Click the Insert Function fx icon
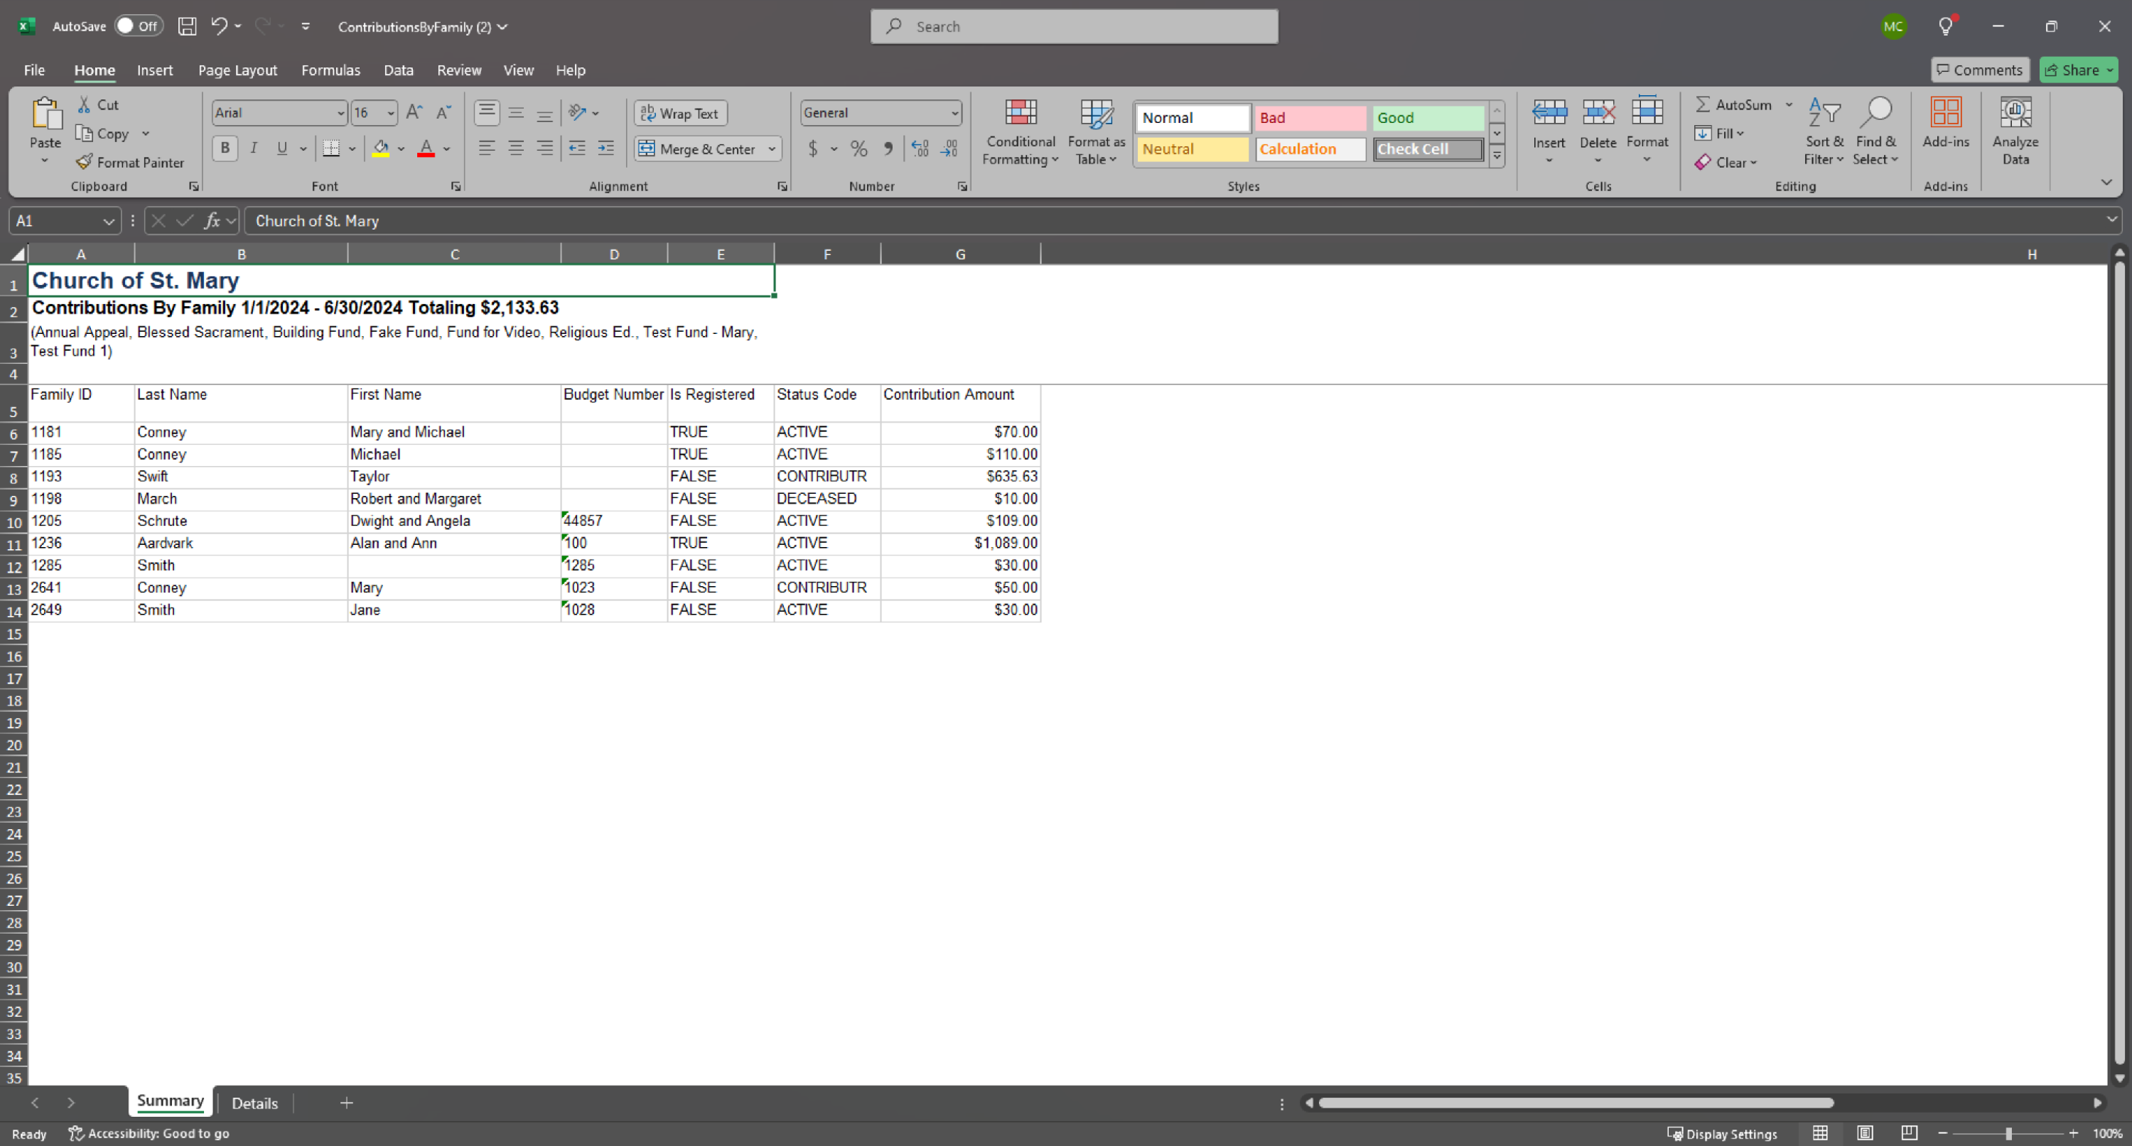Viewport: 2132px width, 1146px height. [212, 221]
